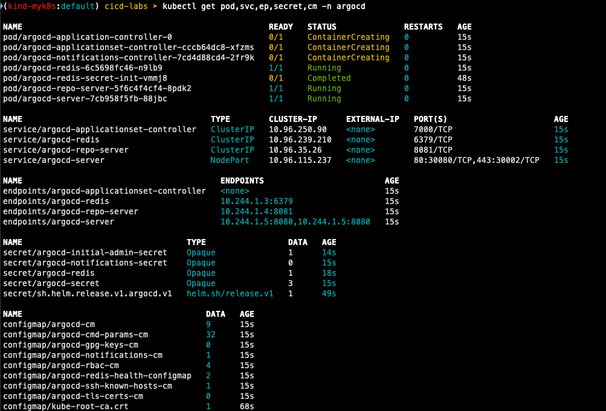
Task: Click pod/argocd-notifications-controller-7cd4d88cd4-2fr9k
Action: [128, 57]
